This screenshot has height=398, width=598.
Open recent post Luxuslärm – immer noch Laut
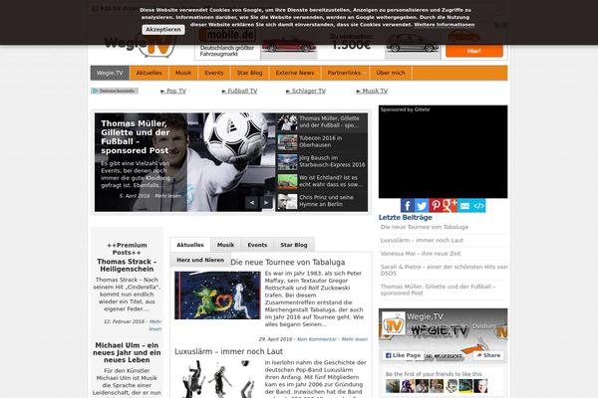(x=422, y=241)
